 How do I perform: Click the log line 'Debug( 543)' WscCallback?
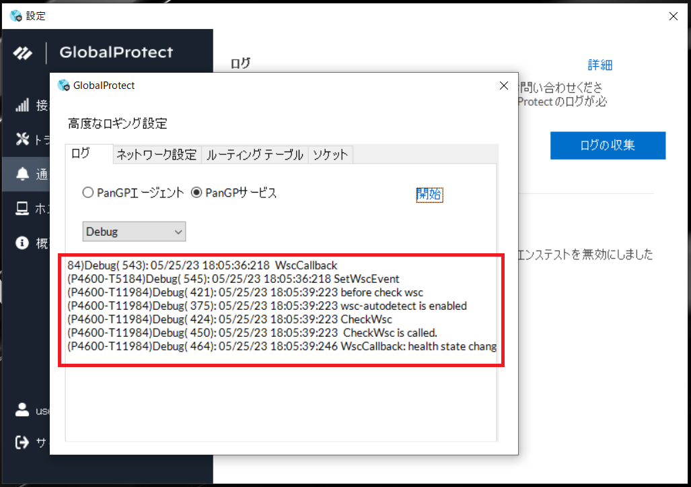pos(203,265)
